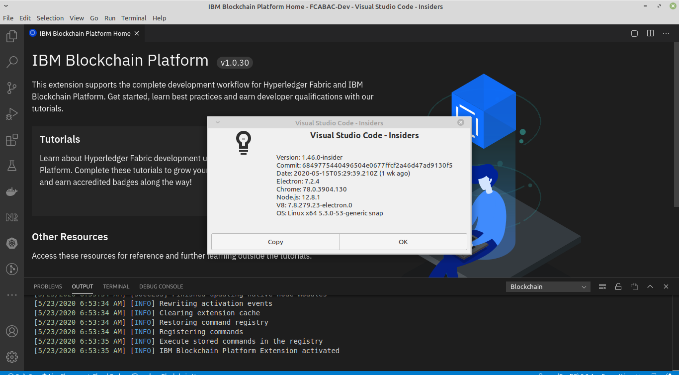Open the Source Control view
This screenshot has width=679, height=375.
11,88
